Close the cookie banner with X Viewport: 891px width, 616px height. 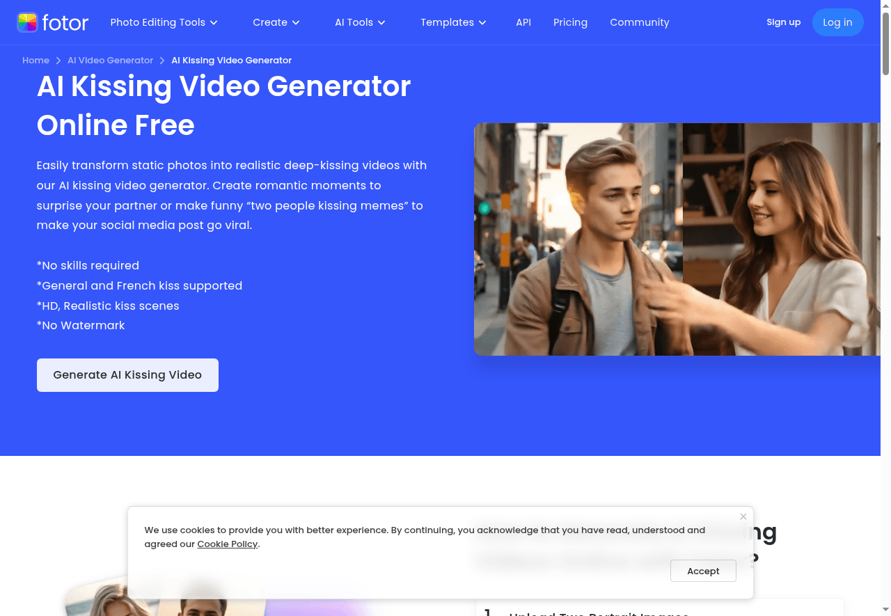743,516
